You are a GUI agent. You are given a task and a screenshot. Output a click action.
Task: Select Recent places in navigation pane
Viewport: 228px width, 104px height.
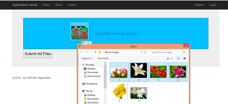(x=94, y=76)
